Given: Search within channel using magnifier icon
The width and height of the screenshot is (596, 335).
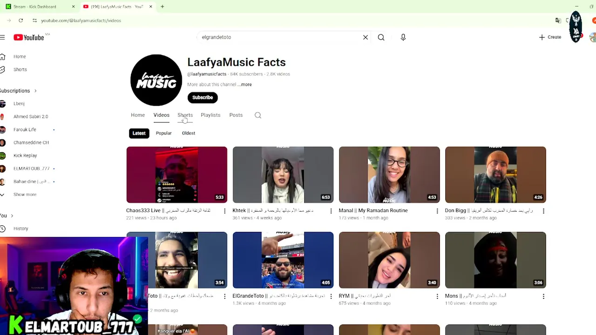Looking at the screenshot, I should click(x=258, y=115).
